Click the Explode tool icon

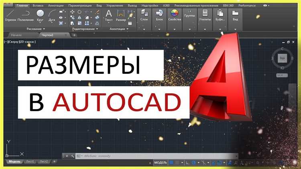point(97,18)
